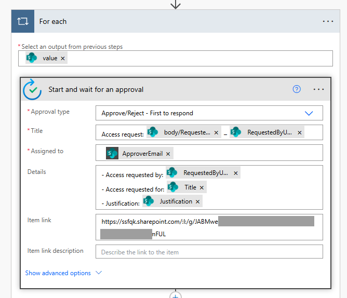Remove the Justification token from Details

[x=197, y=201]
